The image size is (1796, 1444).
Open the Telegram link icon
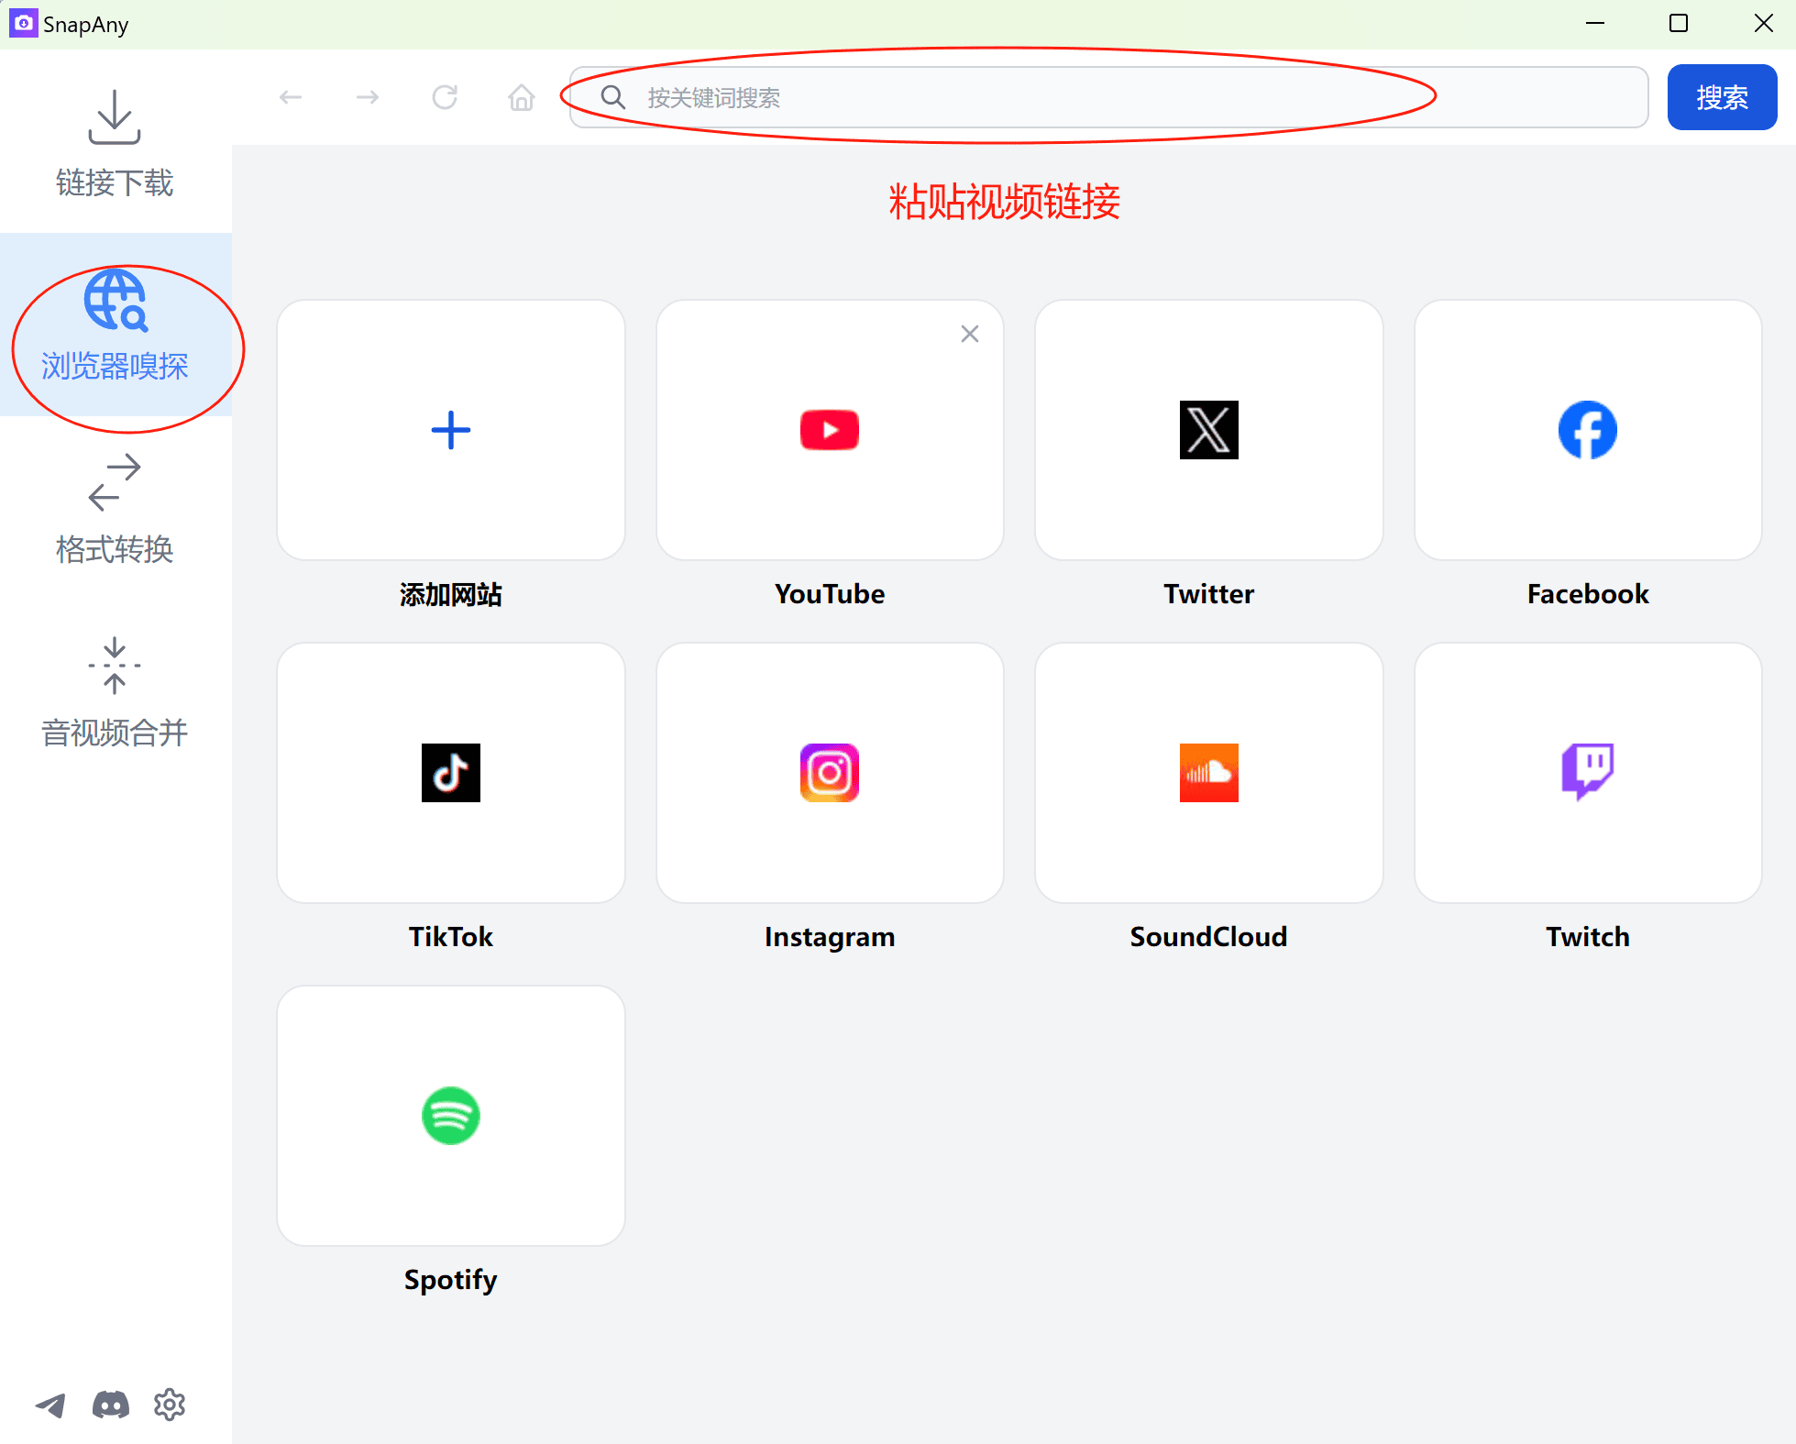point(50,1405)
